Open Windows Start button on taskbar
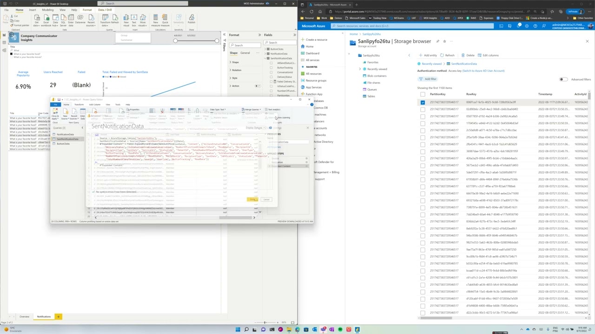Viewport: 595px width, 334px height. point(238,330)
